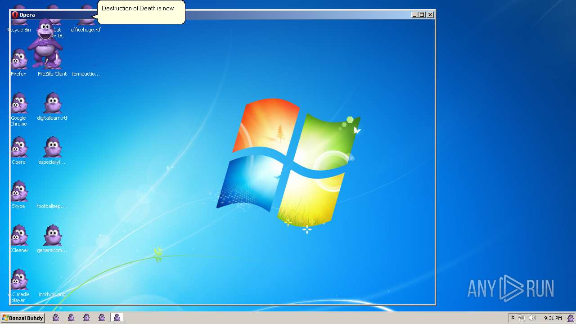Open CCleaner desktop shortcut

point(18,239)
